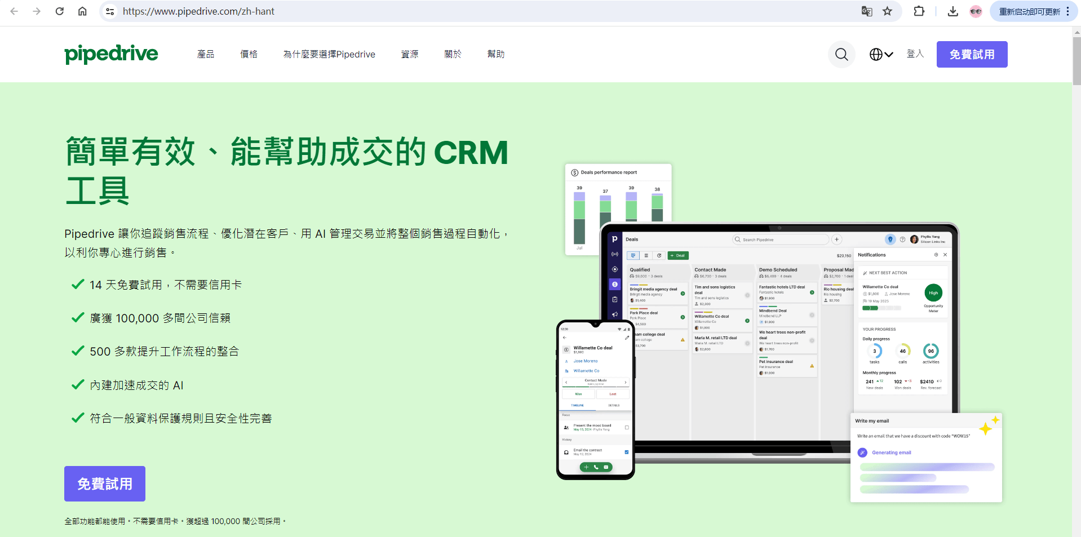
Task: Open the 價格 pricing page
Action: pyautogui.click(x=249, y=54)
